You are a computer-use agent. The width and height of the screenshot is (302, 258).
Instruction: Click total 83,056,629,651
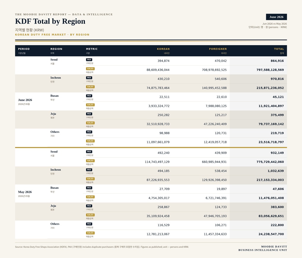[271, 216]
